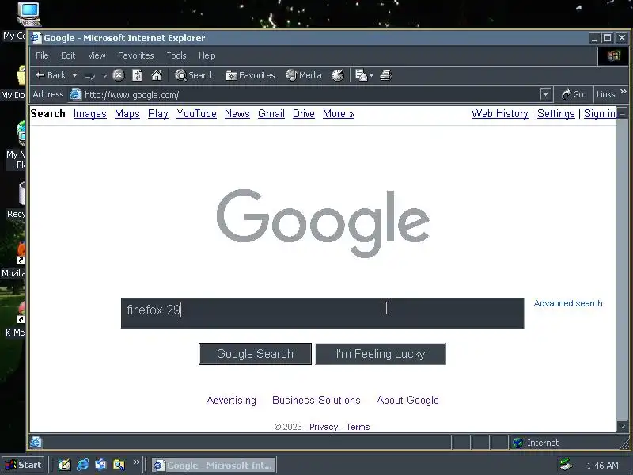Open the History toolbar icon
Viewport: 633px width, 475px height.
338,75
